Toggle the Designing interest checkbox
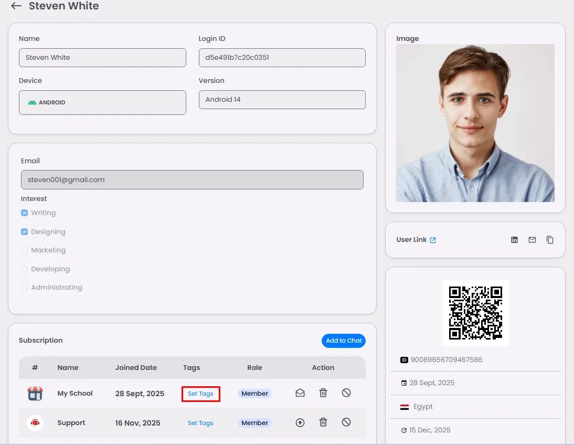Image resolution: width=574 pixels, height=445 pixels. 24,231
